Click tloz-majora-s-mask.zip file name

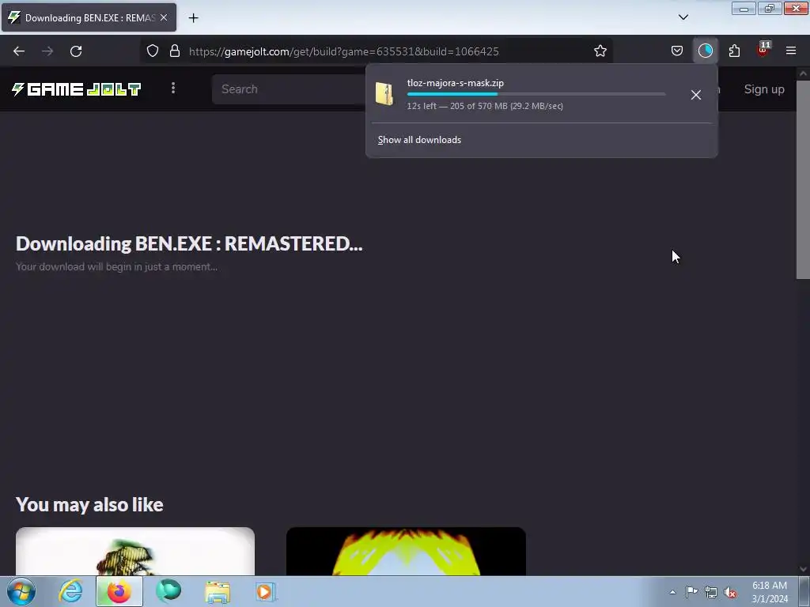coord(455,82)
